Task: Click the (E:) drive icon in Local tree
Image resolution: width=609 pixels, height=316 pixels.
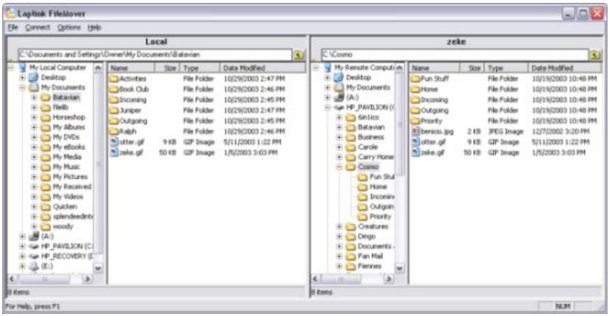Action: coord(34,267)
